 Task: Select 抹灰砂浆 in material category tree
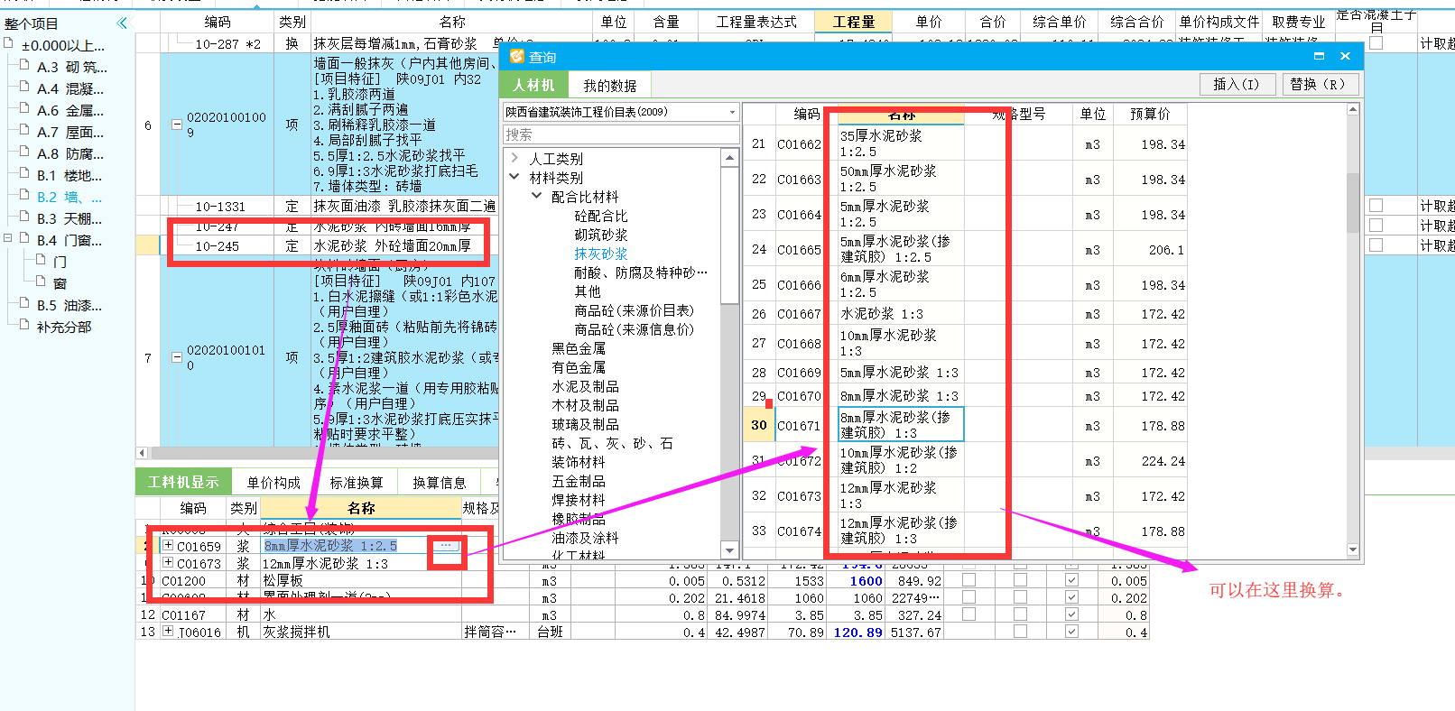pos(601,254)
